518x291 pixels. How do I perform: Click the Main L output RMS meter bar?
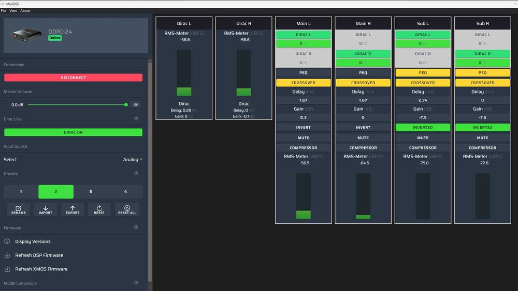click(303, 196)
